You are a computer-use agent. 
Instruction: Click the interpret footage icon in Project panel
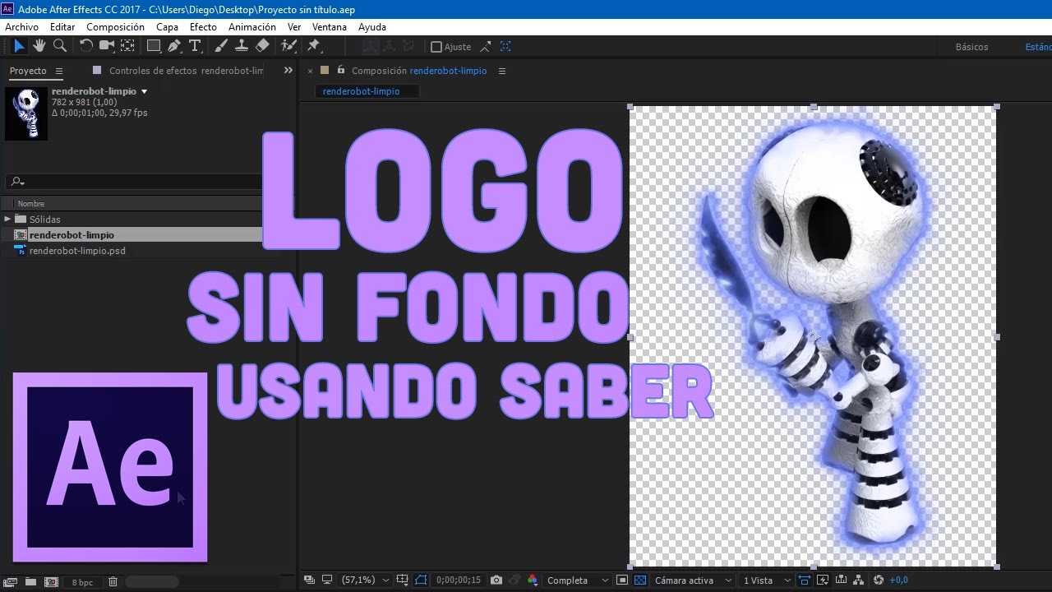11,581
